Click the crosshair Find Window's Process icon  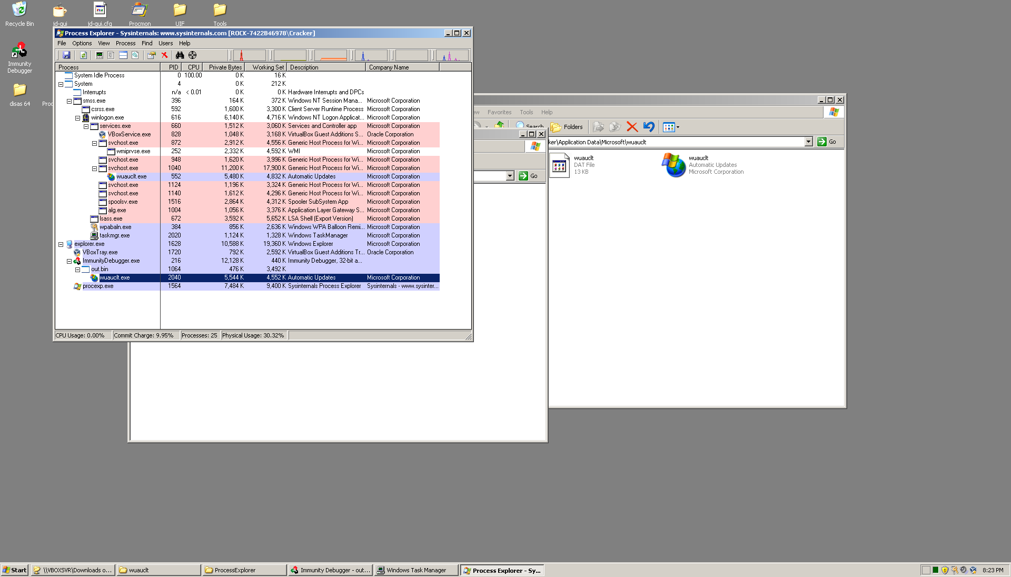(193, 55)
